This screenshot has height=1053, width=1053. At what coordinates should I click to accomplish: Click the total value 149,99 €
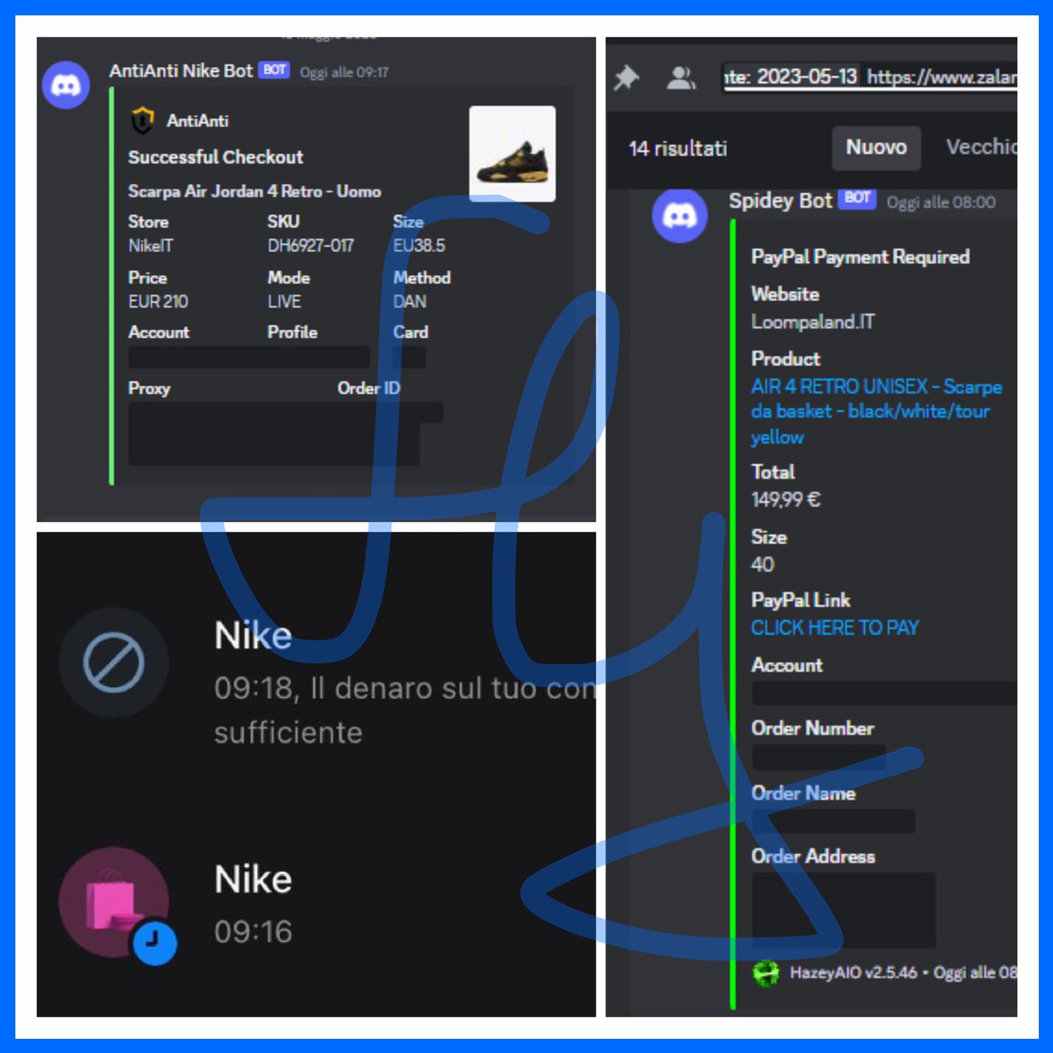click(785, 500)
